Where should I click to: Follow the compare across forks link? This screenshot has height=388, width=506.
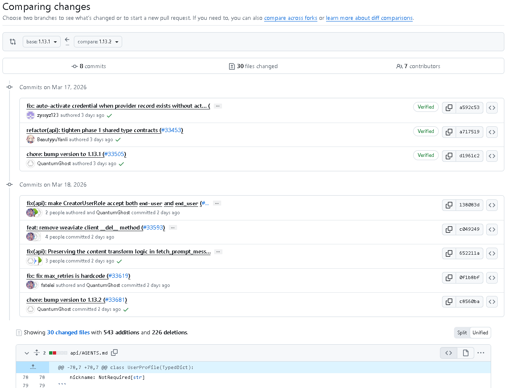point(291,18)
